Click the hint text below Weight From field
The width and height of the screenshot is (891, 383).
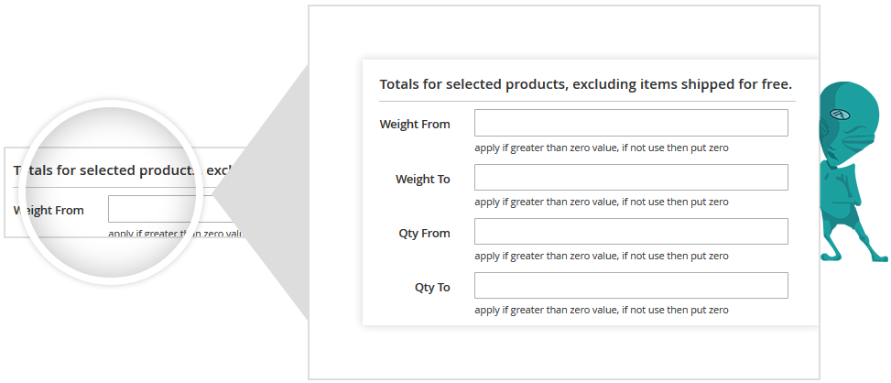pyautogui.click(x=601, y=148)
